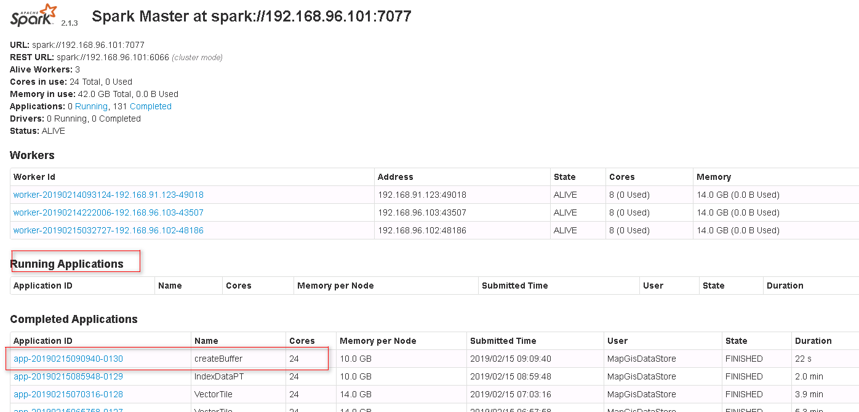The height and width of the screenshot is (412, 859).
Task: Click address cell 192.168.96.102:48186
Action: (x=422, y=230)
